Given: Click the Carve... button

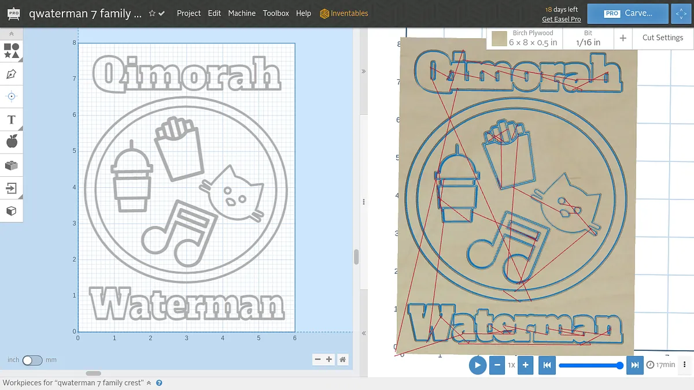Looking at the screenshot, I should [628, 13].
